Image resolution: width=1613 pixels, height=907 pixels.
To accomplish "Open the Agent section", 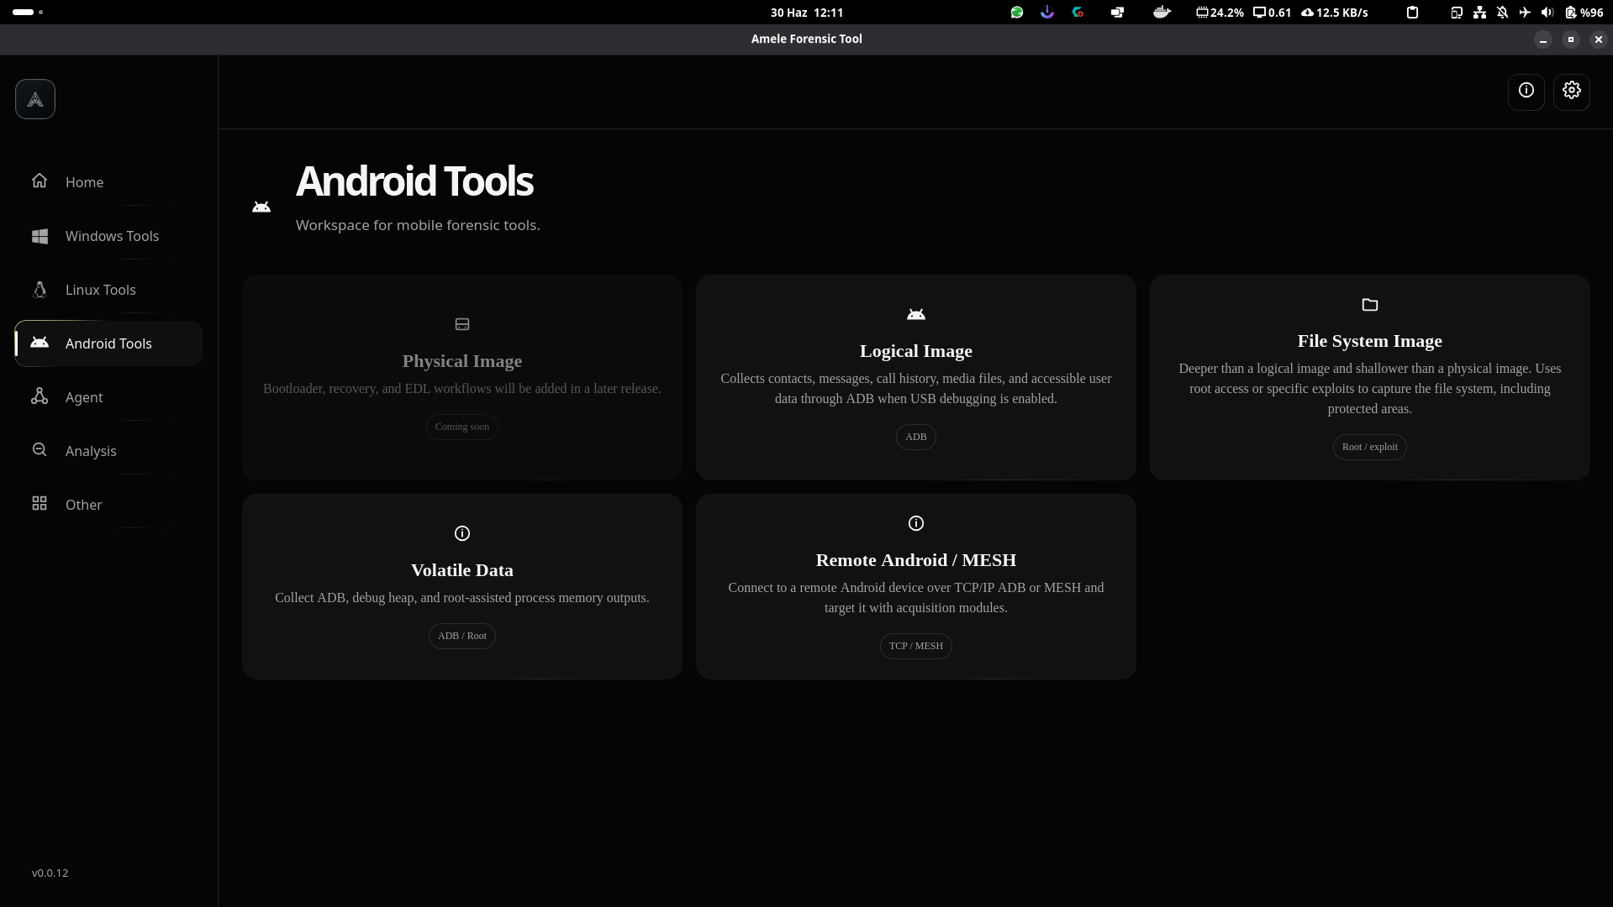I will coord(108,397).
